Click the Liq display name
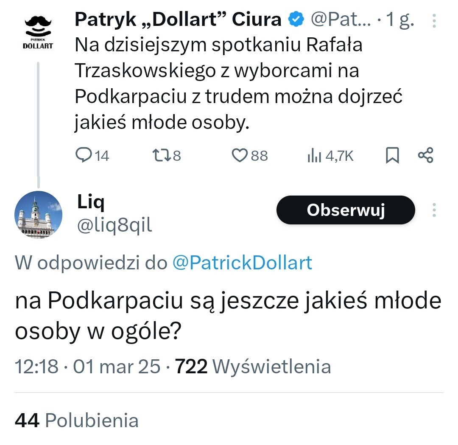The image size is (458, 445). coord(90,203)
